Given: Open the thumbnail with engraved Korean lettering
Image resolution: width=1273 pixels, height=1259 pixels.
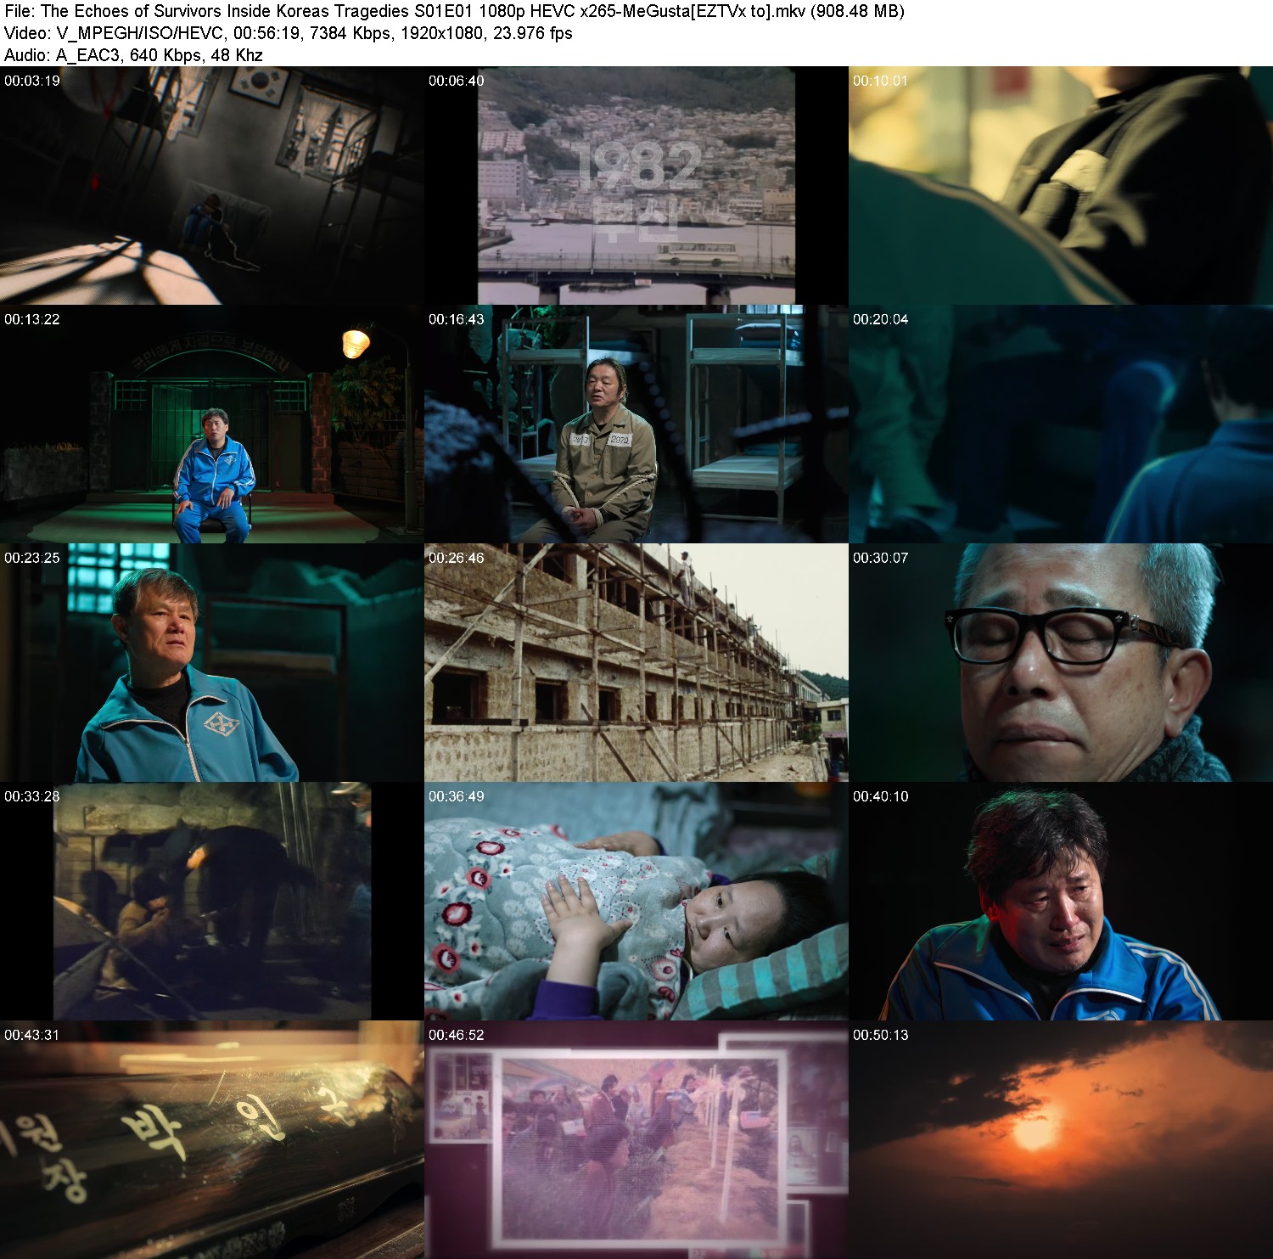Looking at the screenshot, I should tap(212, 1139).
